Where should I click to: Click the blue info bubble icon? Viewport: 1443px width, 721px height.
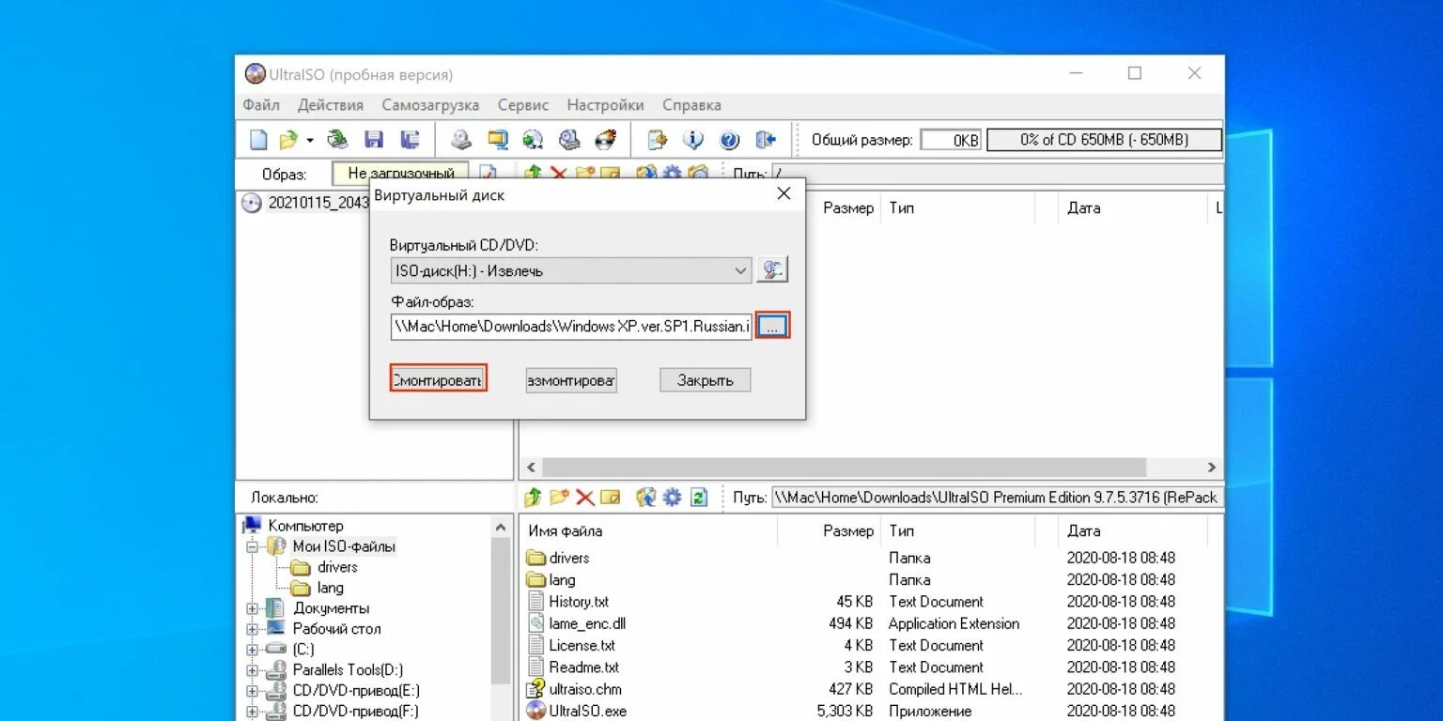(693, 140)
